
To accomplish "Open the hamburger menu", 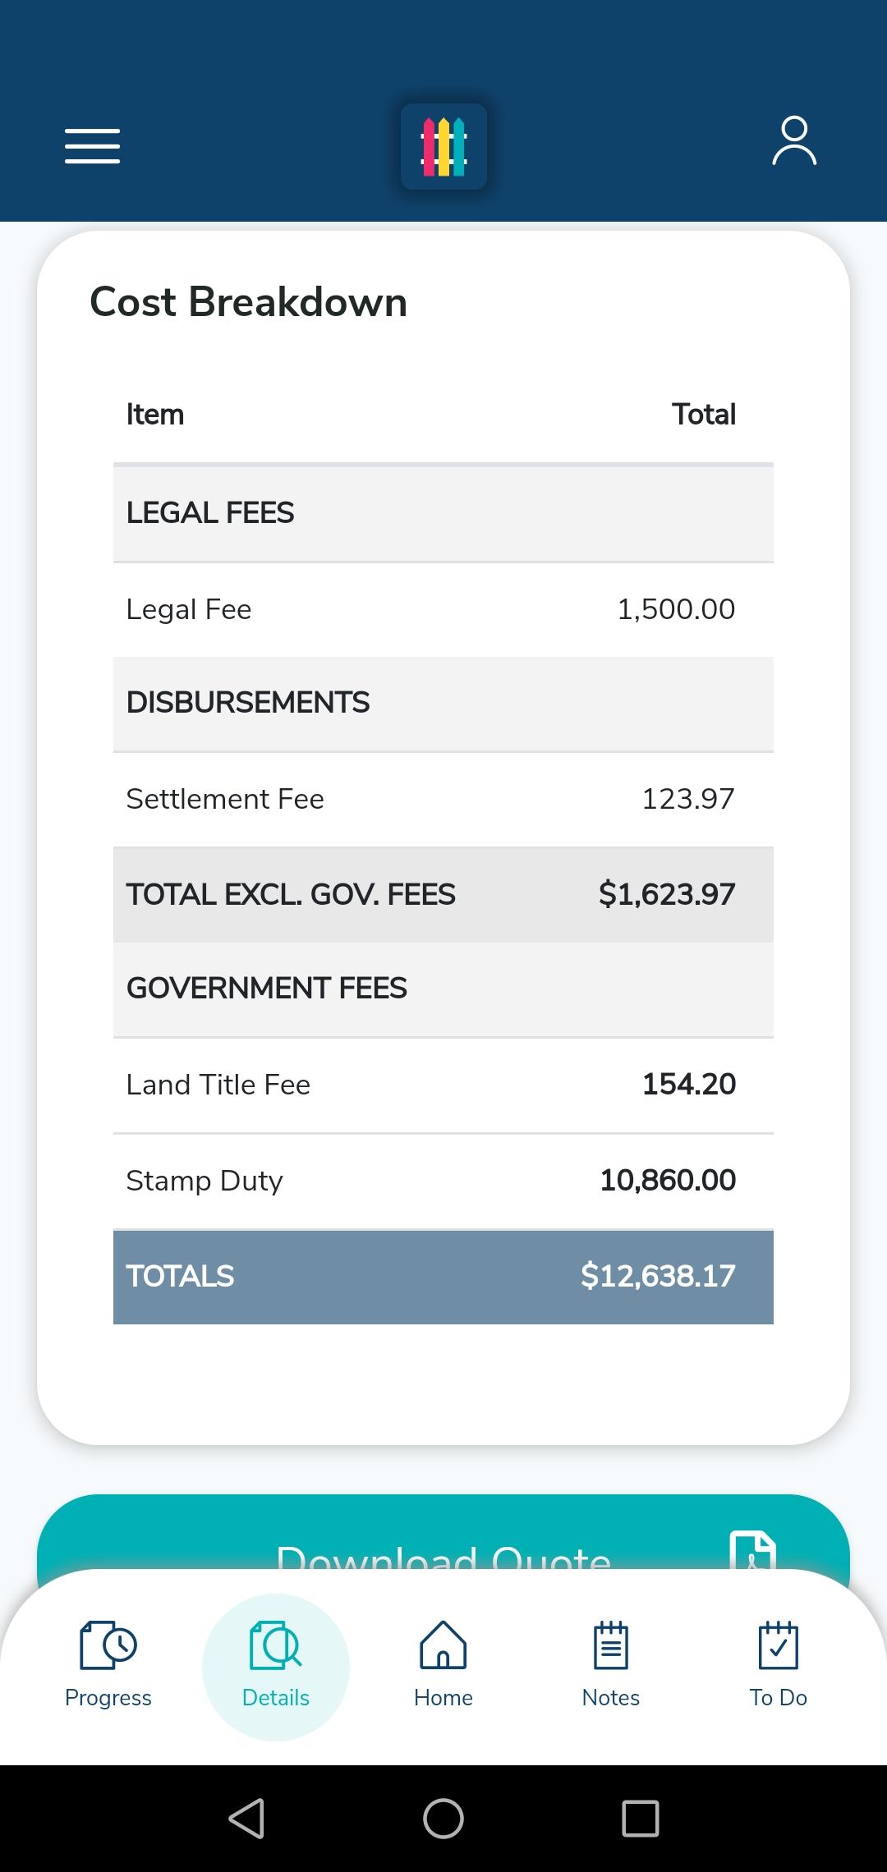I will 93,146.
